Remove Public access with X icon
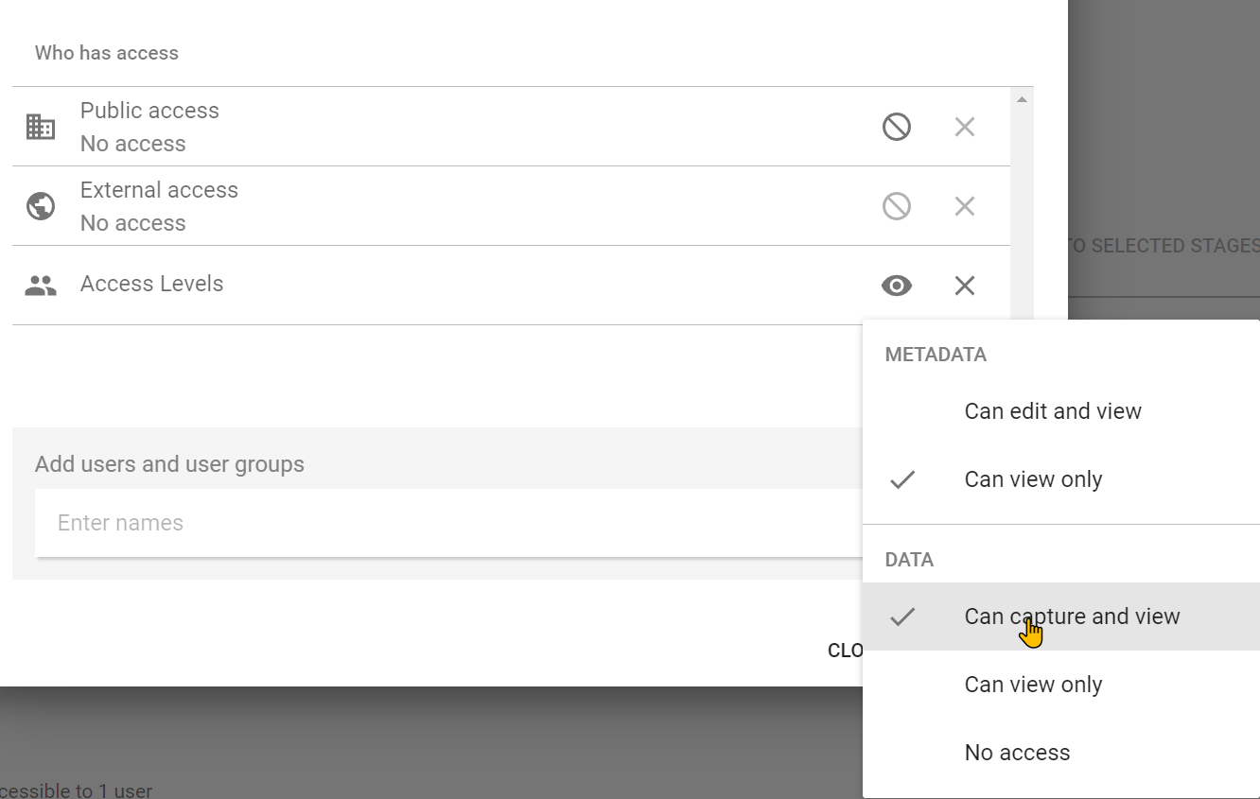The height and width of the screenshot is (799, 1260). 965,127
